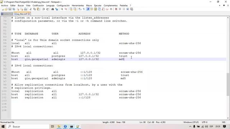The image size is (230, 129).
Task: Click the Close All documents toolbar icon
Action: pos(22,9)
